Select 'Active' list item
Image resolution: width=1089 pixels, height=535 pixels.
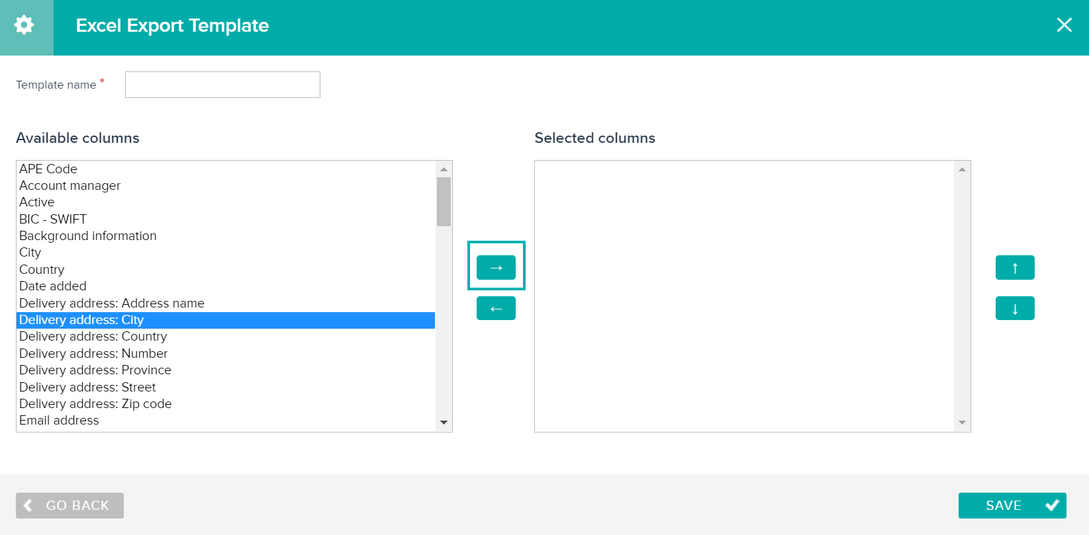[226, 202]
